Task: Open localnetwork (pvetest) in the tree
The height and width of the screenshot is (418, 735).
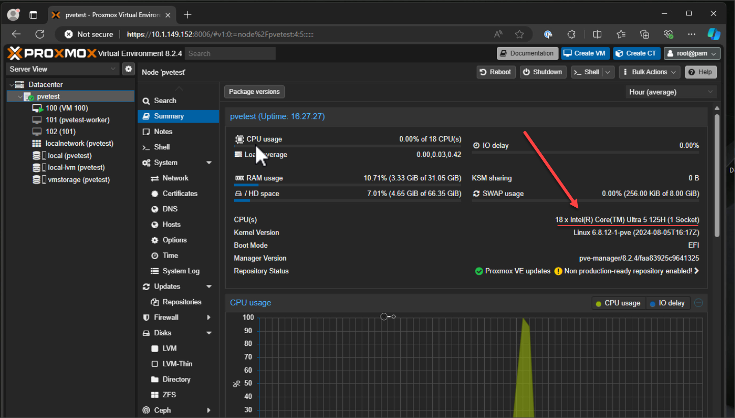Action: [x=79, y=144]
